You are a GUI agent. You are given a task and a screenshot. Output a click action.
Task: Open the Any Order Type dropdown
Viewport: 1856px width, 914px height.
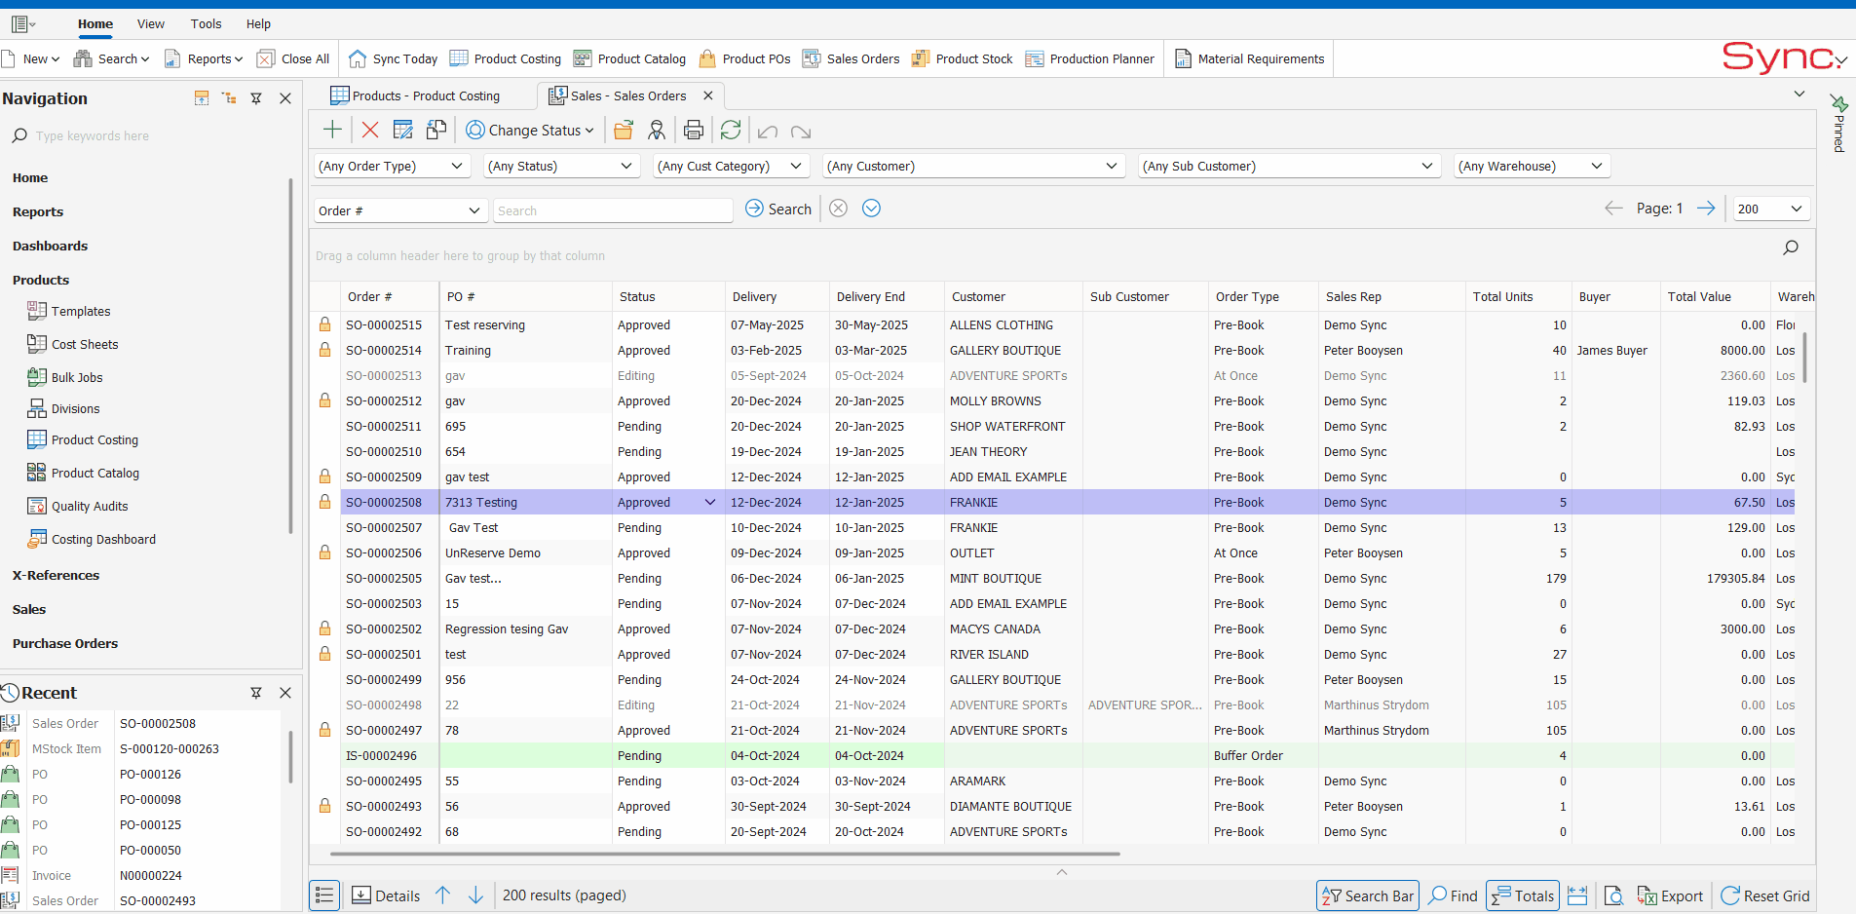392,167
